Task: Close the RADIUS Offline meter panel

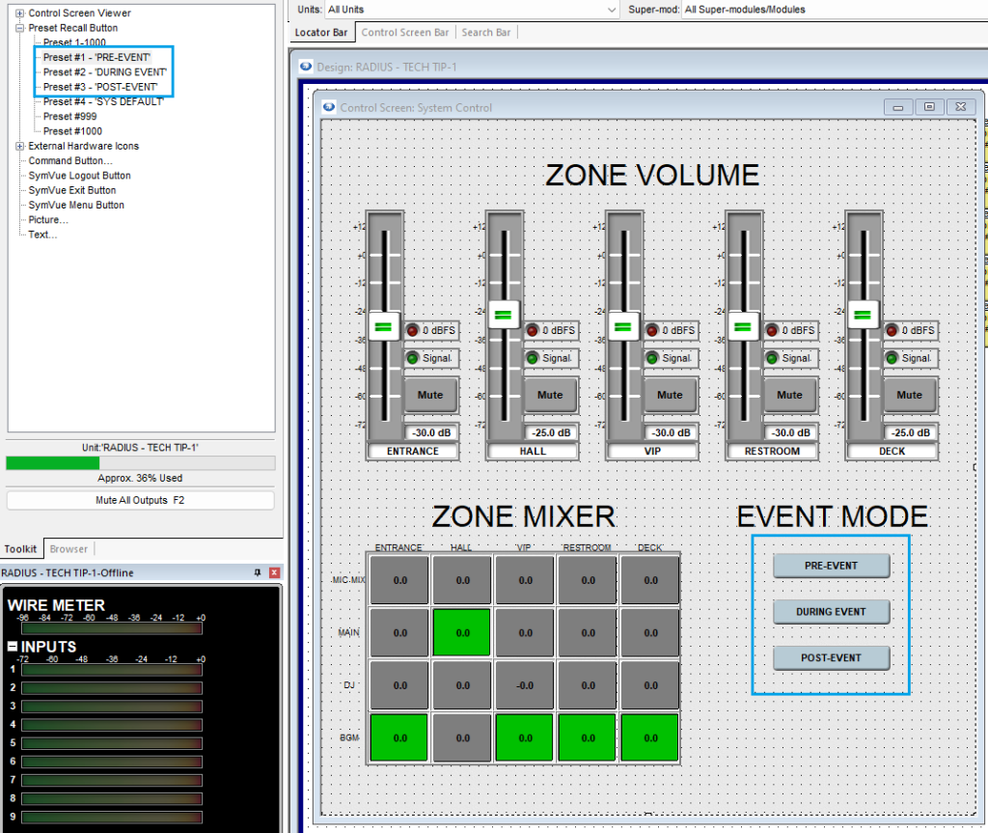Action: click(x=274, y=572)
